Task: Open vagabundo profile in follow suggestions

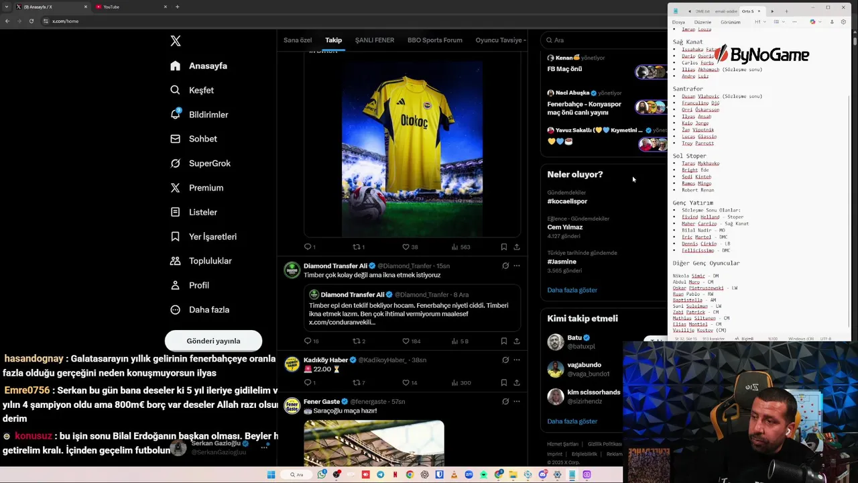Action: click(584, 365)
